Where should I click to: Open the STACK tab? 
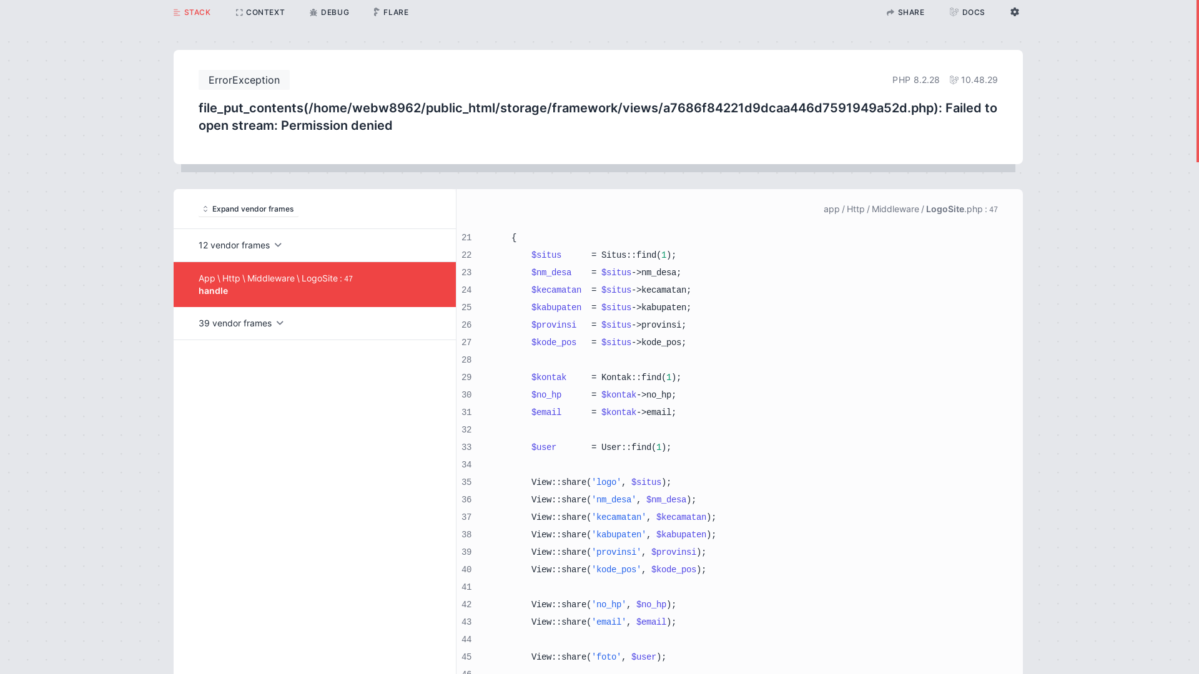point(192,12)
